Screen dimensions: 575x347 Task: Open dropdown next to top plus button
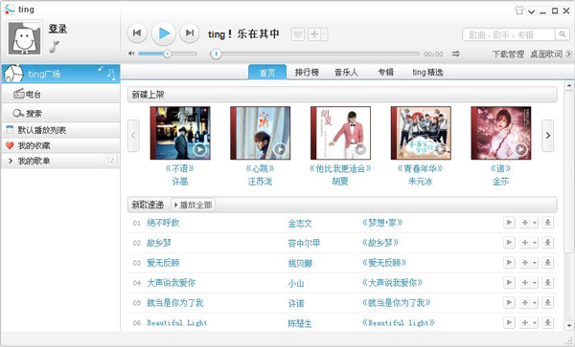(x=324, y=34)
